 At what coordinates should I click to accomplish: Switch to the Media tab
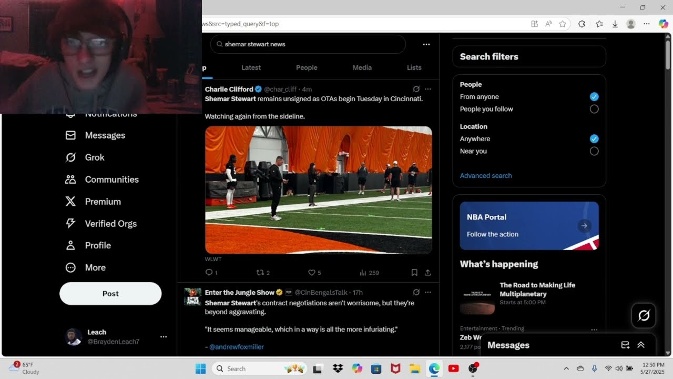click(x=362, y=67)
